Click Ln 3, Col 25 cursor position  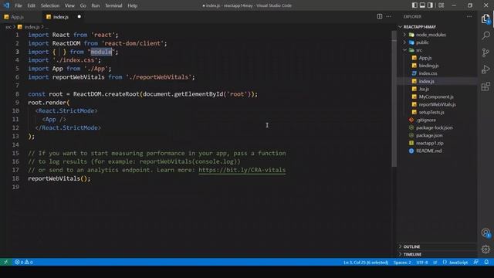(x=366, y=262)
